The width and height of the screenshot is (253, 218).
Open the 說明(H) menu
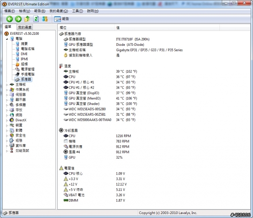click(x=93, y=11)
